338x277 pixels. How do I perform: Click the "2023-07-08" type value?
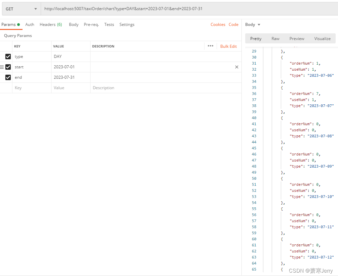click(321, 136)
